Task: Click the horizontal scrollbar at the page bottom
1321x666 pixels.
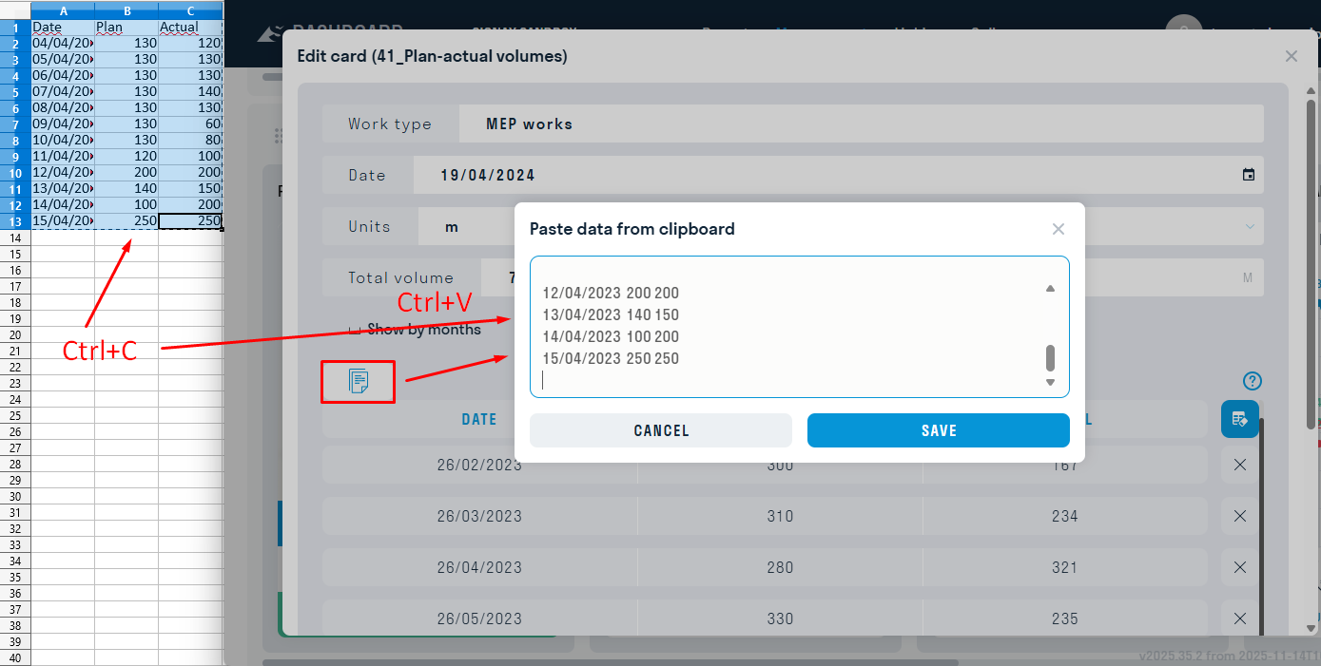Action: 611,662
